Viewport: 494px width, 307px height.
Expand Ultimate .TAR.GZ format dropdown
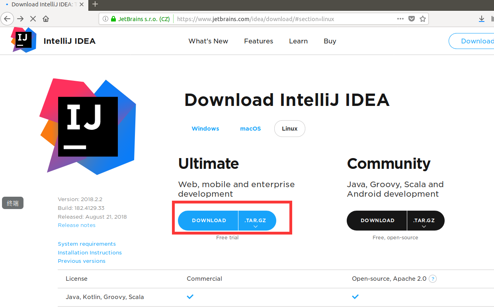[x=257, y=221]
